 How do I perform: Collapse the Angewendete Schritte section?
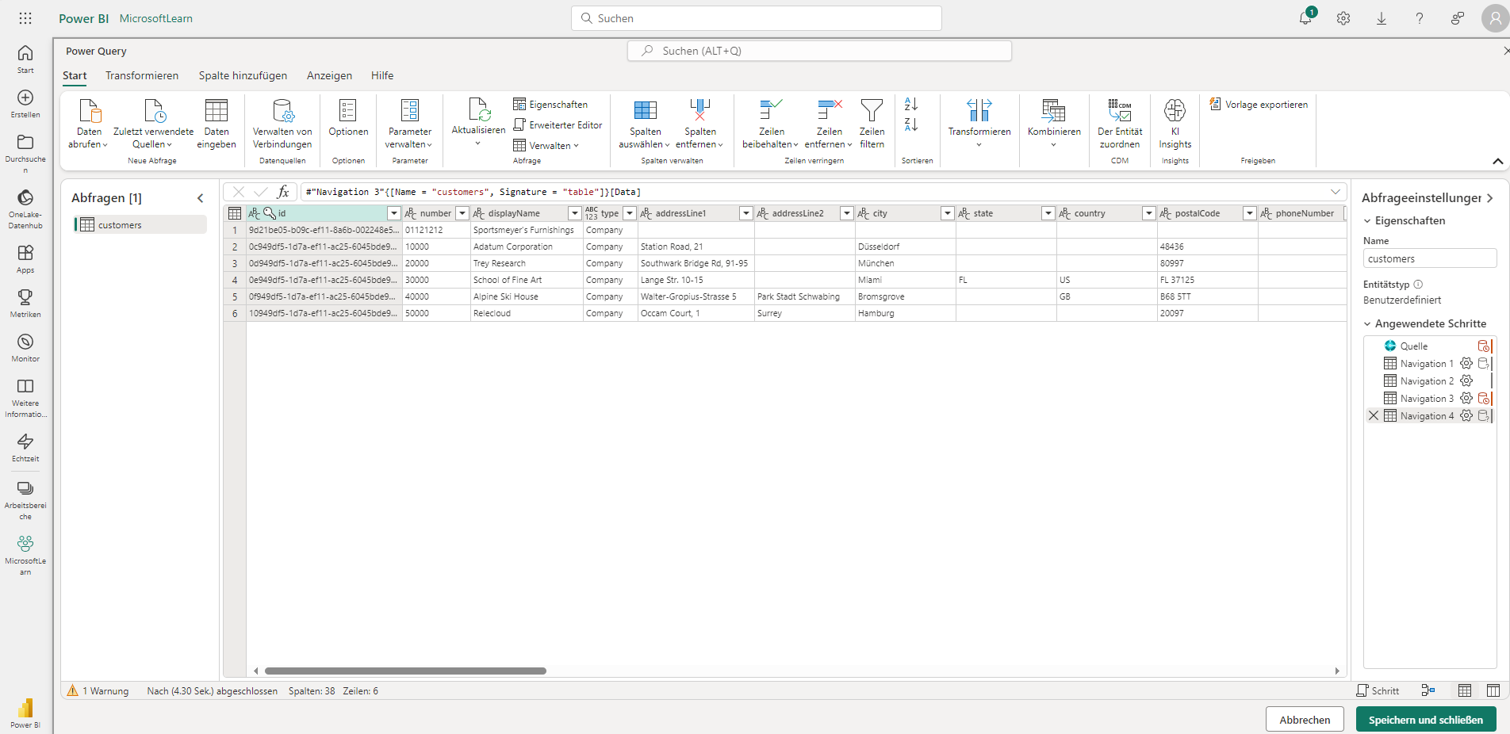click(1367, 324)
